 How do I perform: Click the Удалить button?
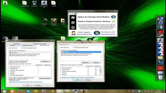[x=96, y=63]
